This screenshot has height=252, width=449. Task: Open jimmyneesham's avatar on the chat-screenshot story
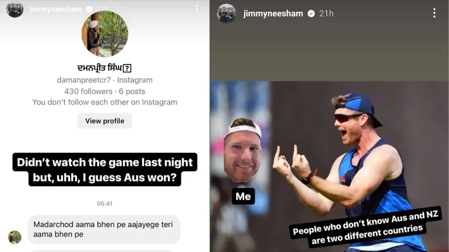pos(15,9)
